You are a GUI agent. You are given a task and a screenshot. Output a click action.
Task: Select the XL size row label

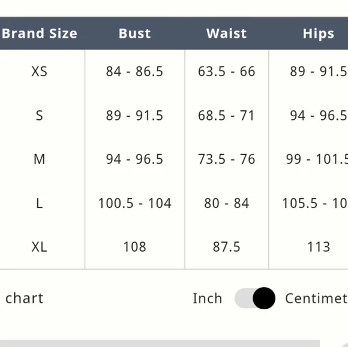coord(39,247)
